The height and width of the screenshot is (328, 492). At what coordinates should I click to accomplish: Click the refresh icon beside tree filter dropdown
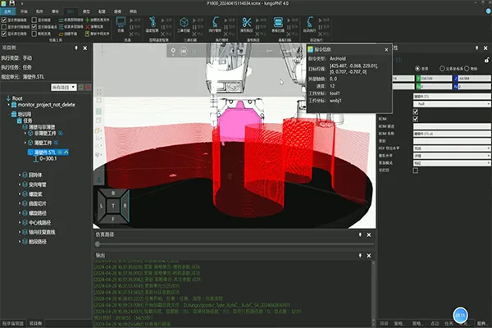[81, 87]
